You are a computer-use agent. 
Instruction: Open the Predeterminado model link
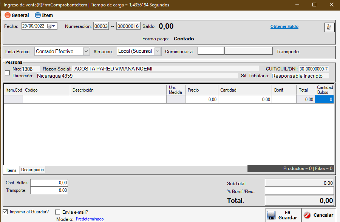90,219
